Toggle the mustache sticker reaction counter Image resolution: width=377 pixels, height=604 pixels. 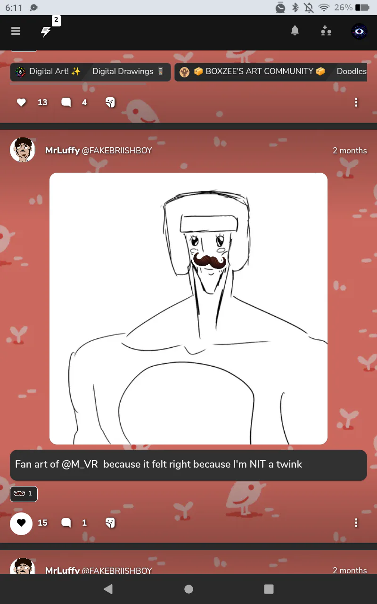pos(24,494)
